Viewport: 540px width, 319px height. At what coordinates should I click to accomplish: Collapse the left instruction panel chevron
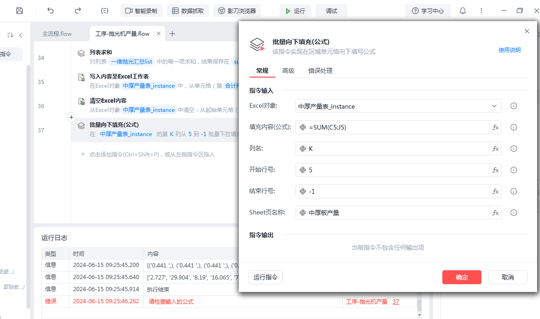pos(21,35)
